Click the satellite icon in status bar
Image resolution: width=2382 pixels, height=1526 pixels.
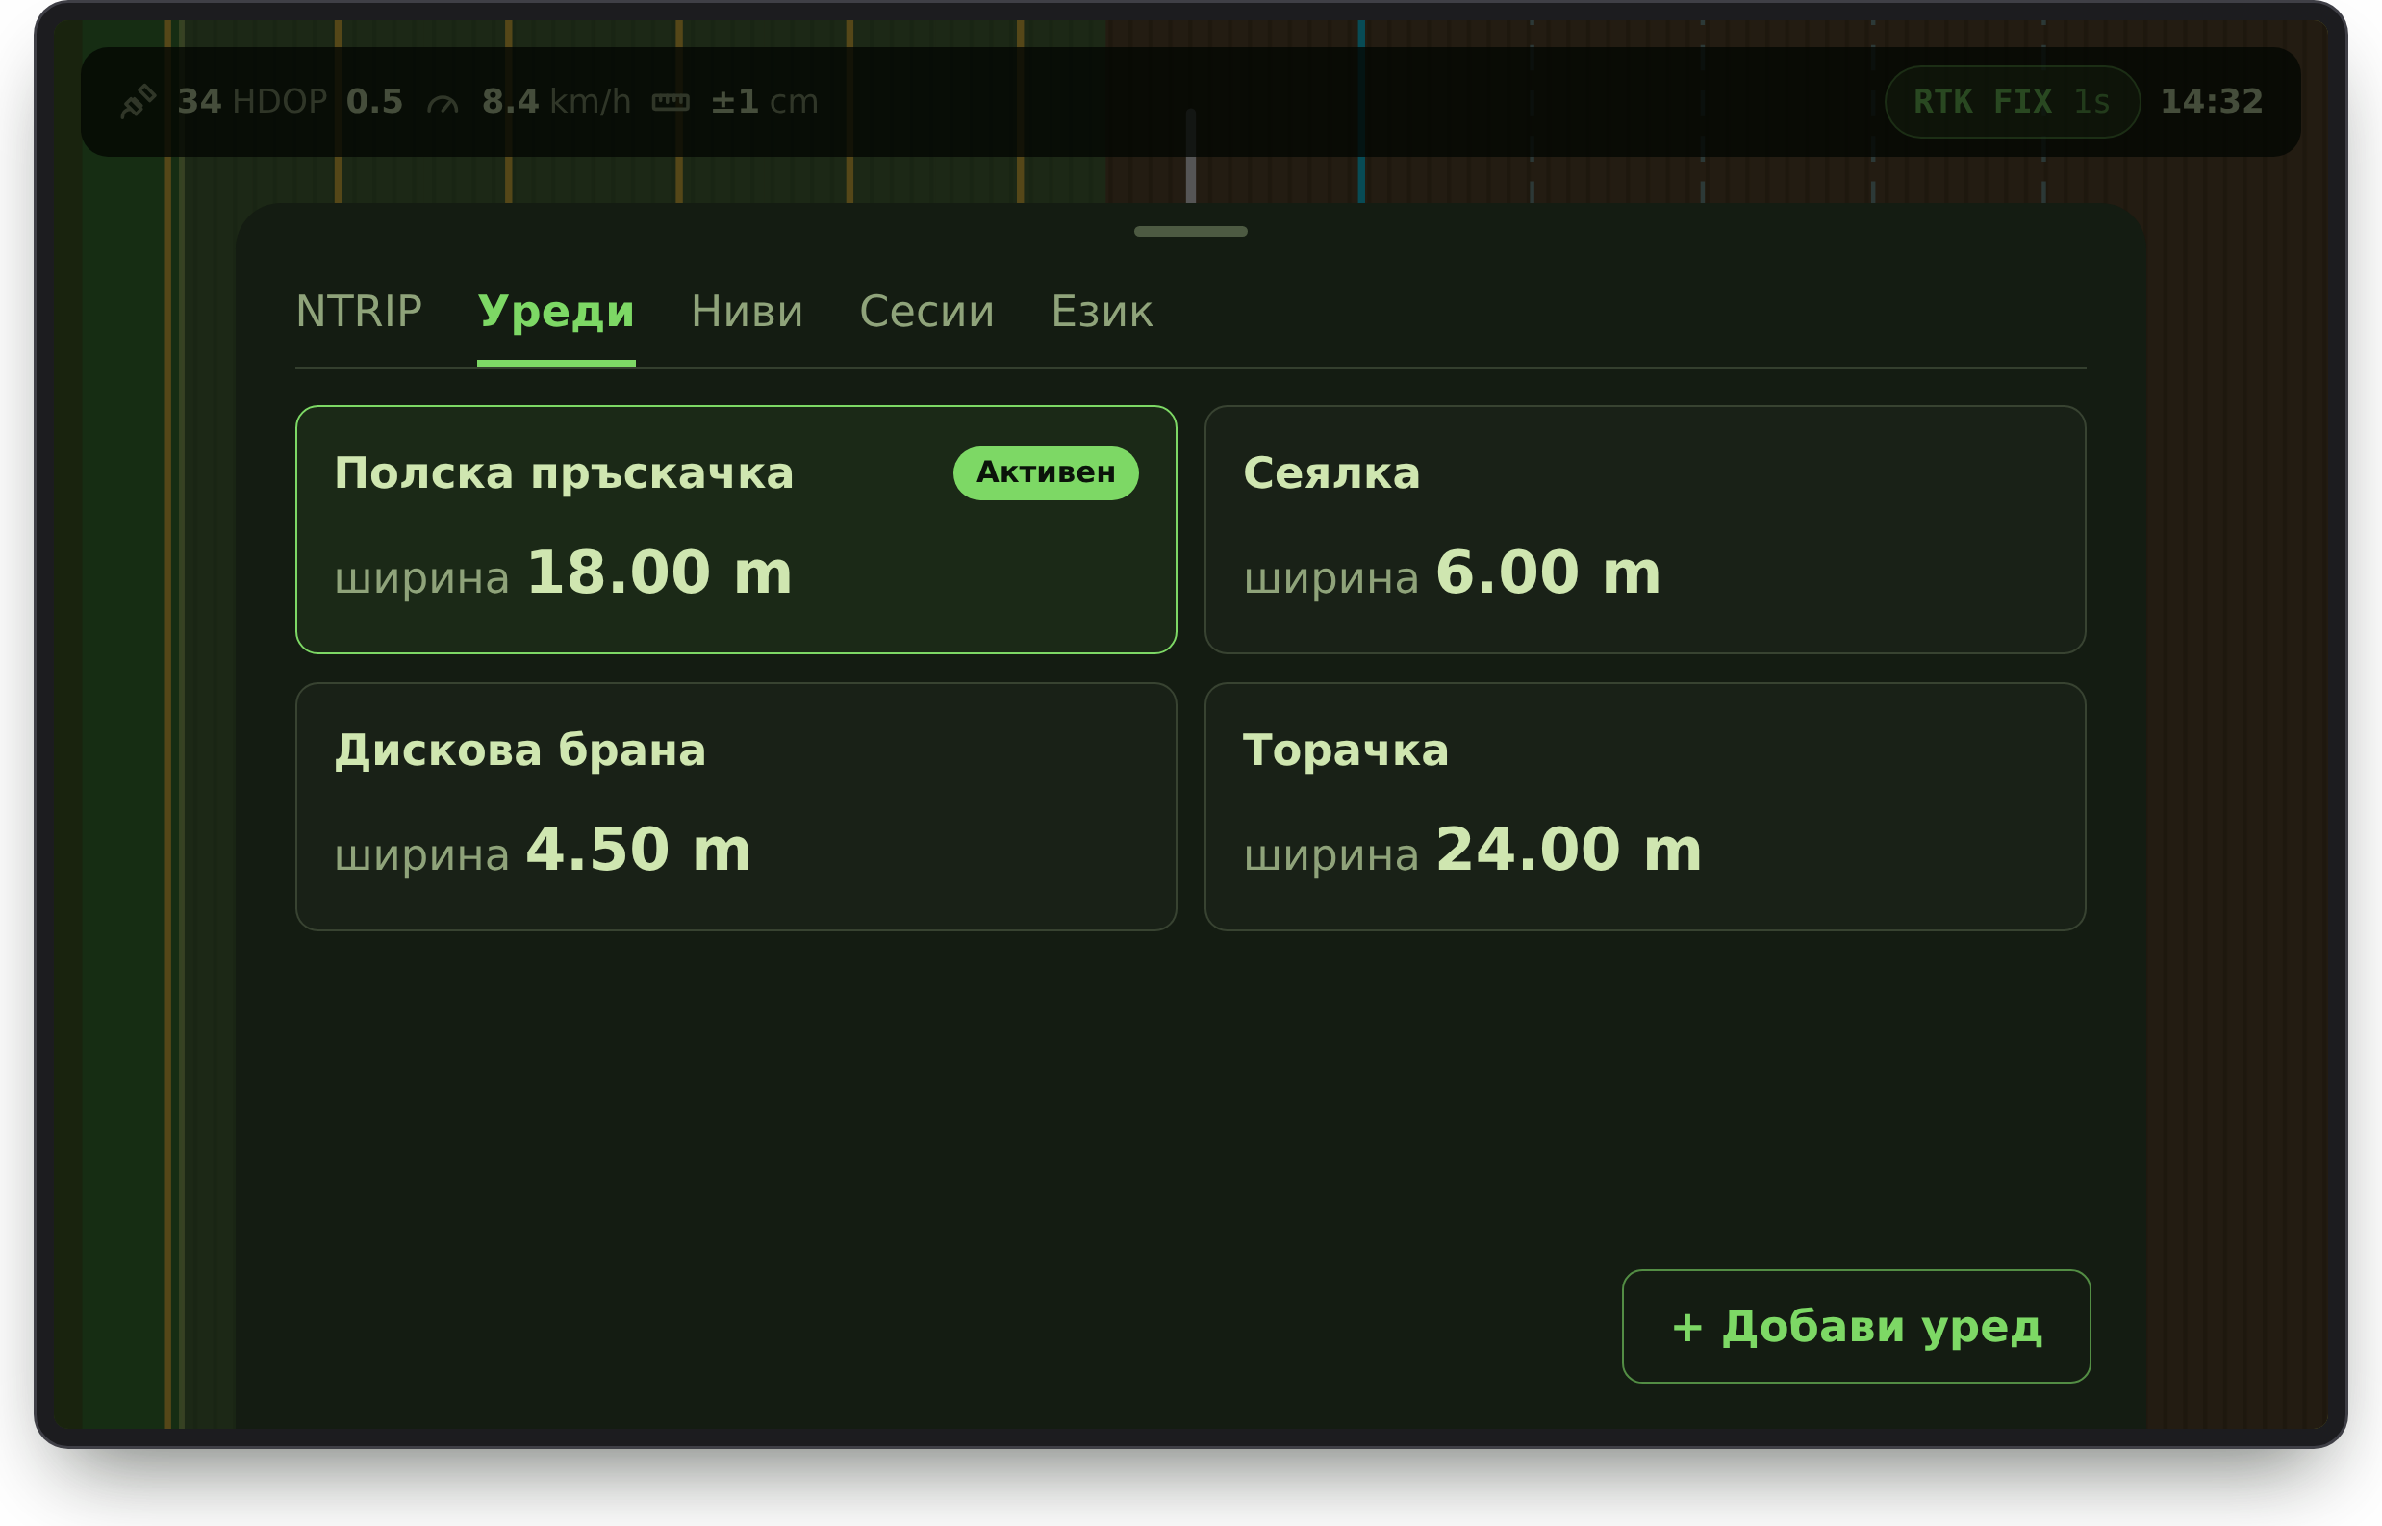(x=139, y=101)
